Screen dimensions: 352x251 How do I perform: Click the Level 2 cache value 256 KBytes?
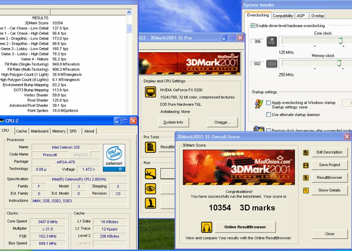tap(110, 236)
